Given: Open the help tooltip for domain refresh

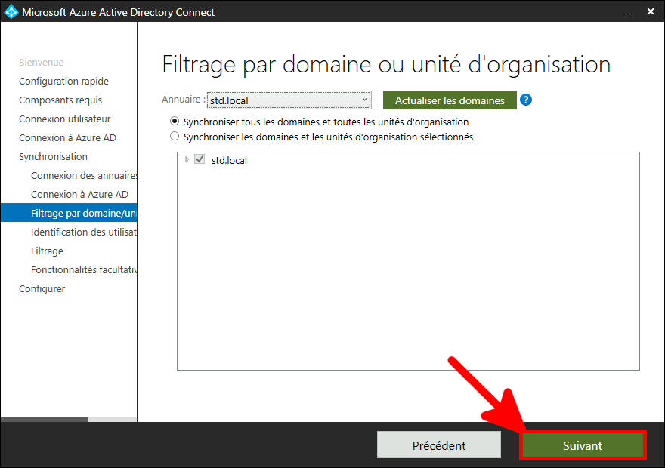Looking at the screenshot, I should (x=526, y=99).
